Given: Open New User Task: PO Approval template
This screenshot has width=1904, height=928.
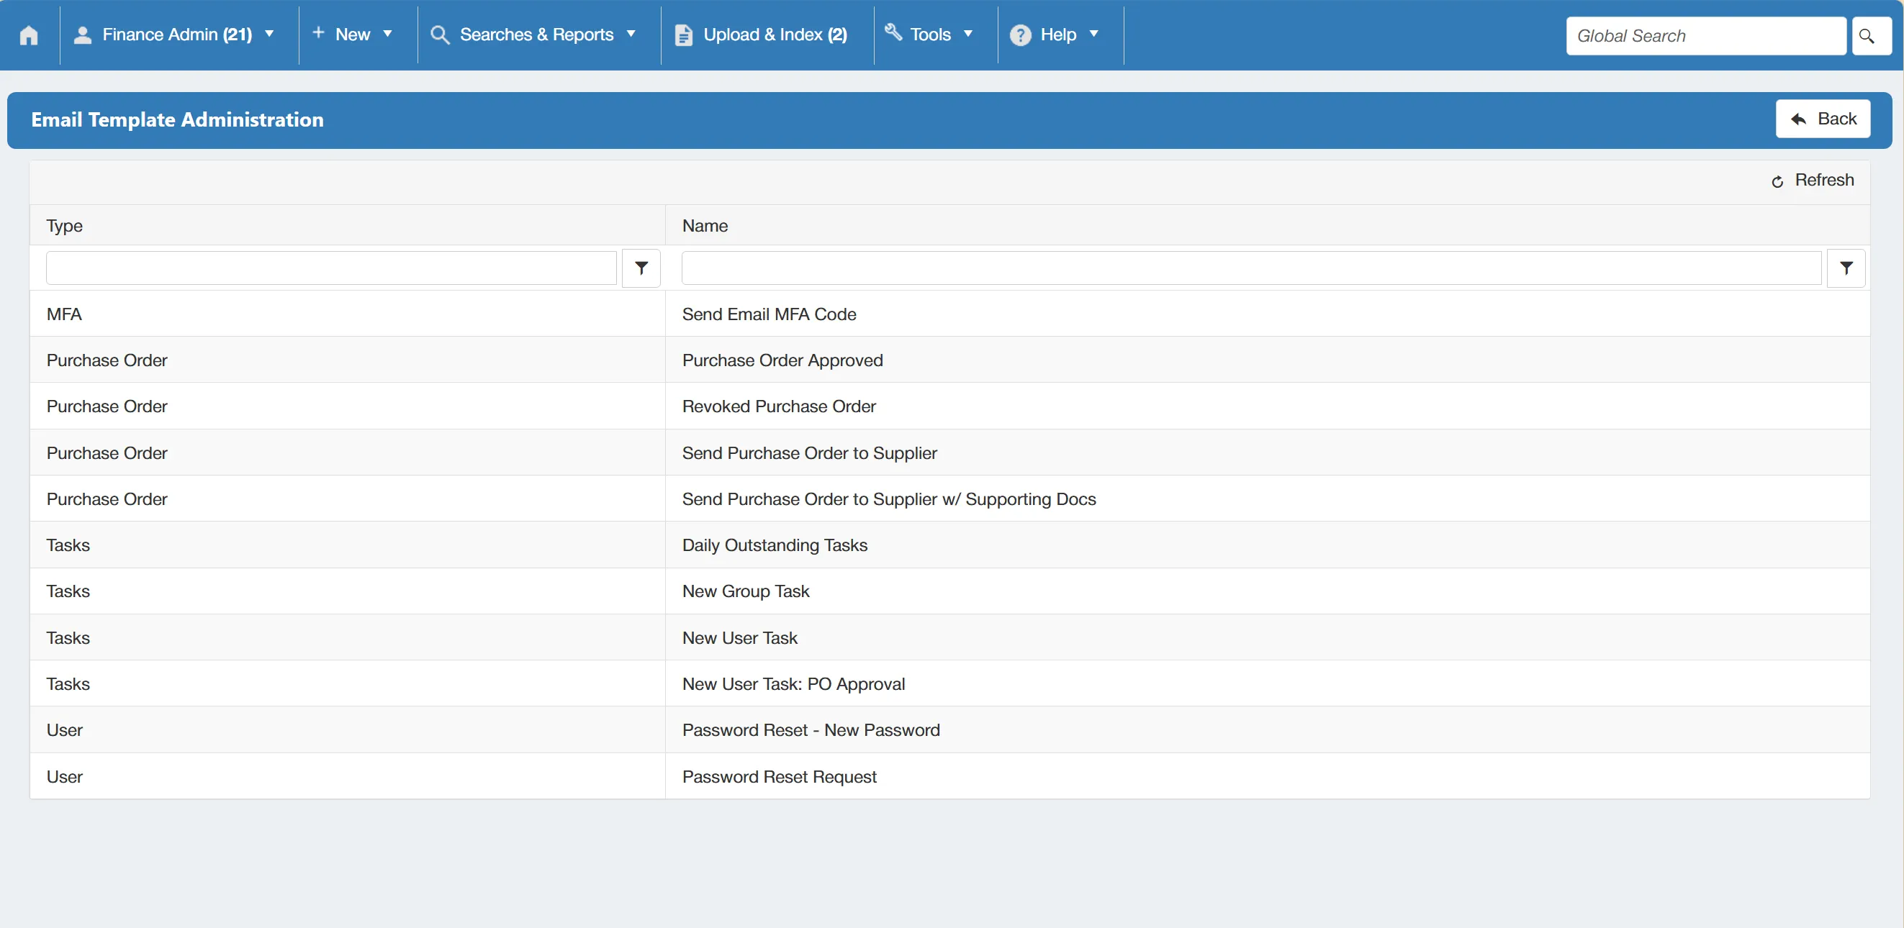Looking at the screenshot, I should (x=793, y=684).
